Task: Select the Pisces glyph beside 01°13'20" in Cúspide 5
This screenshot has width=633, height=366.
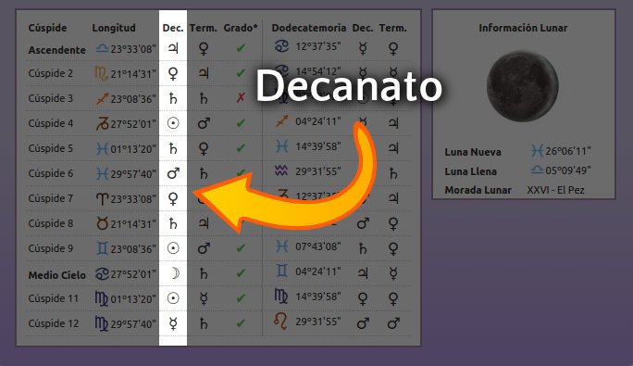Action: 102,148
